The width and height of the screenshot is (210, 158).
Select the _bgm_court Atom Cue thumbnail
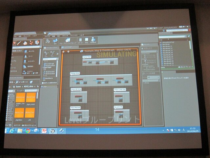pyautogui.click(x=31, y=97)
